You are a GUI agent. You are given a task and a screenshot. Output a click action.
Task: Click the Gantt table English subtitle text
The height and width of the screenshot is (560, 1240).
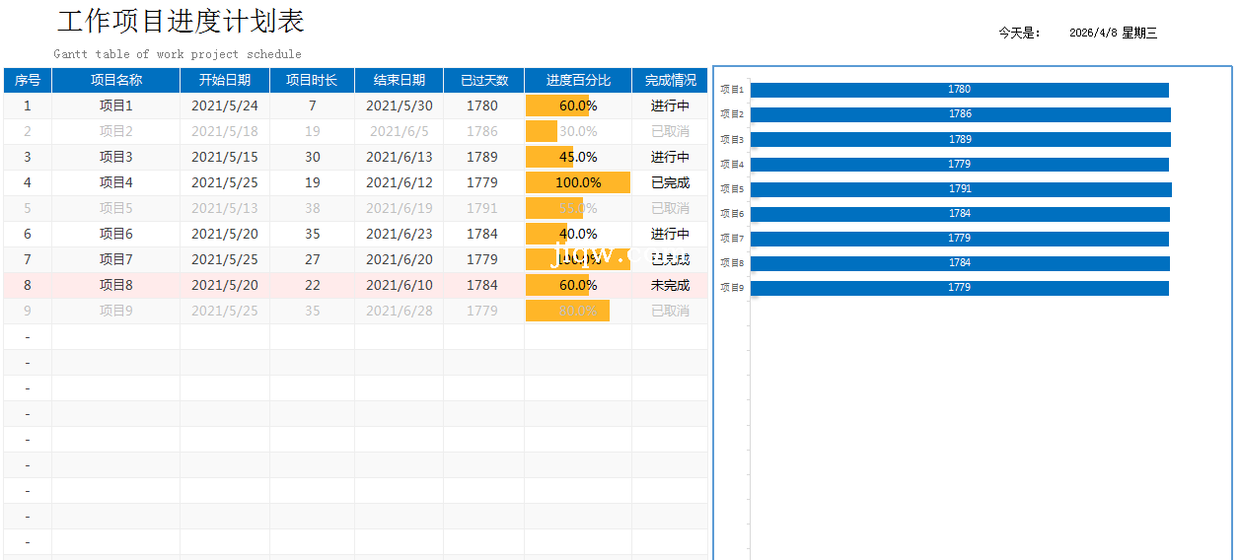click(178, 54)
